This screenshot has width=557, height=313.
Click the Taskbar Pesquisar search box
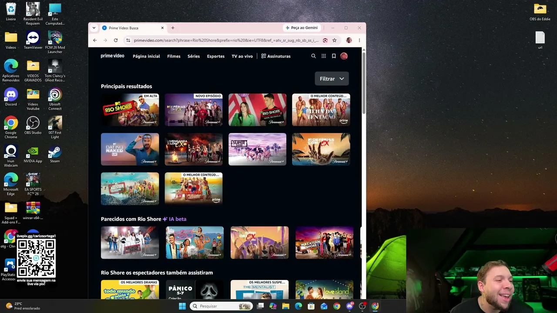[221, 306]
